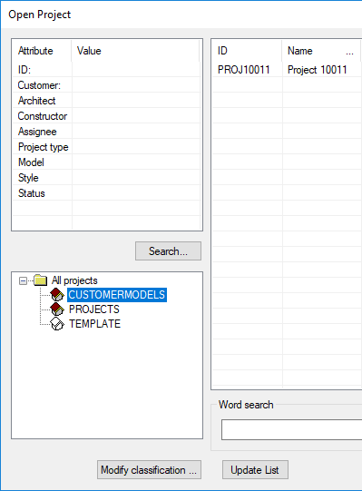Viewport: 362px width, 491px height.
Task: Focus the Word search text field
Action: [291, 429]
